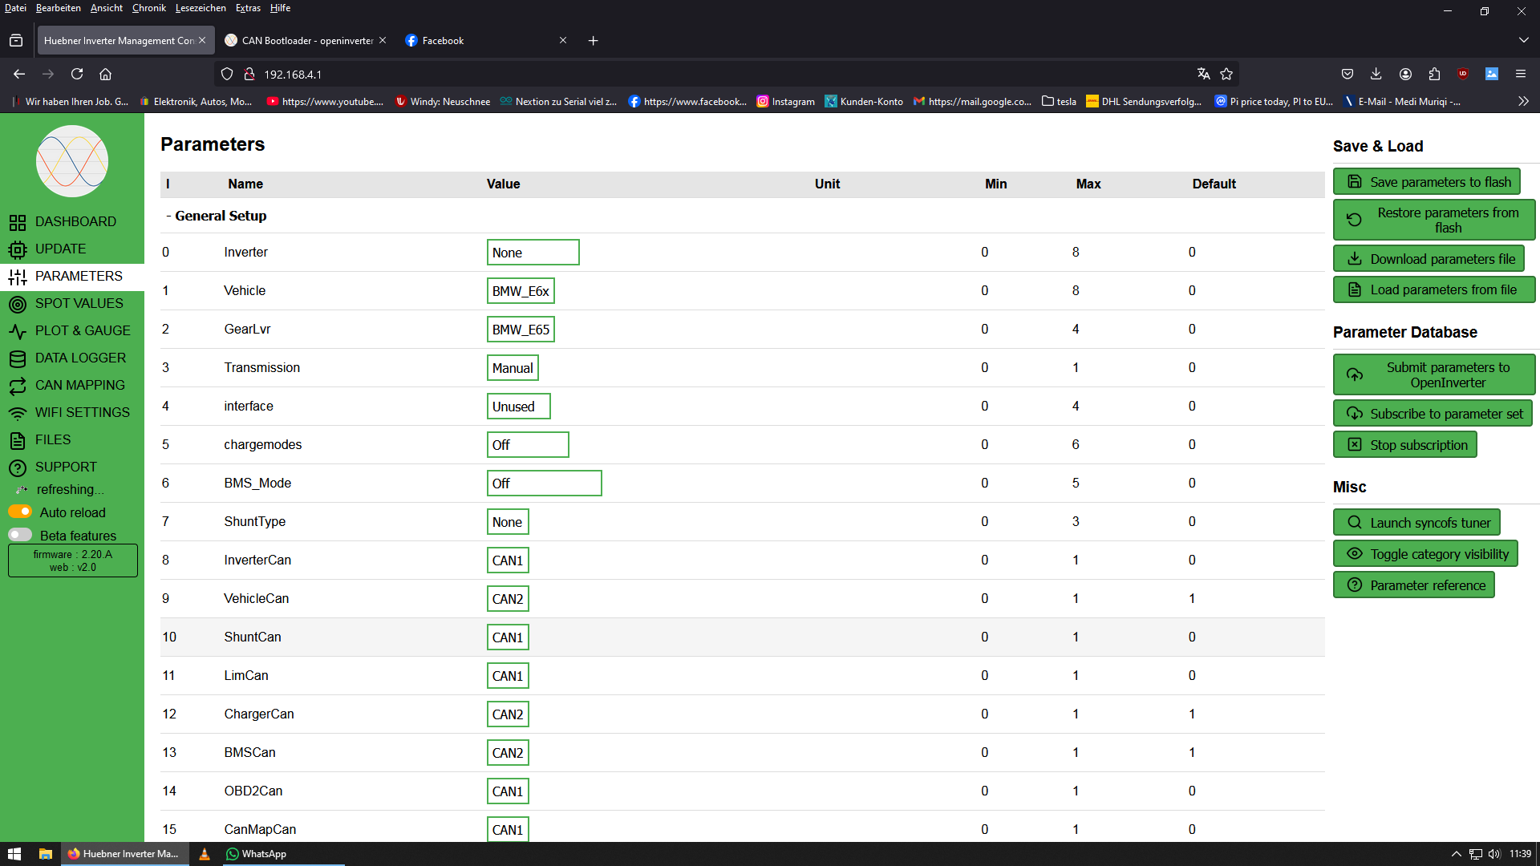Screen dimensions: 1540x866
Task: Disable the Auto reload switch
Action: tap(20, 512)
